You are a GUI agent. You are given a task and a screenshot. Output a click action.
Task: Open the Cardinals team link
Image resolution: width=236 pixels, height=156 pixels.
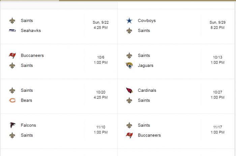[147, 90]
